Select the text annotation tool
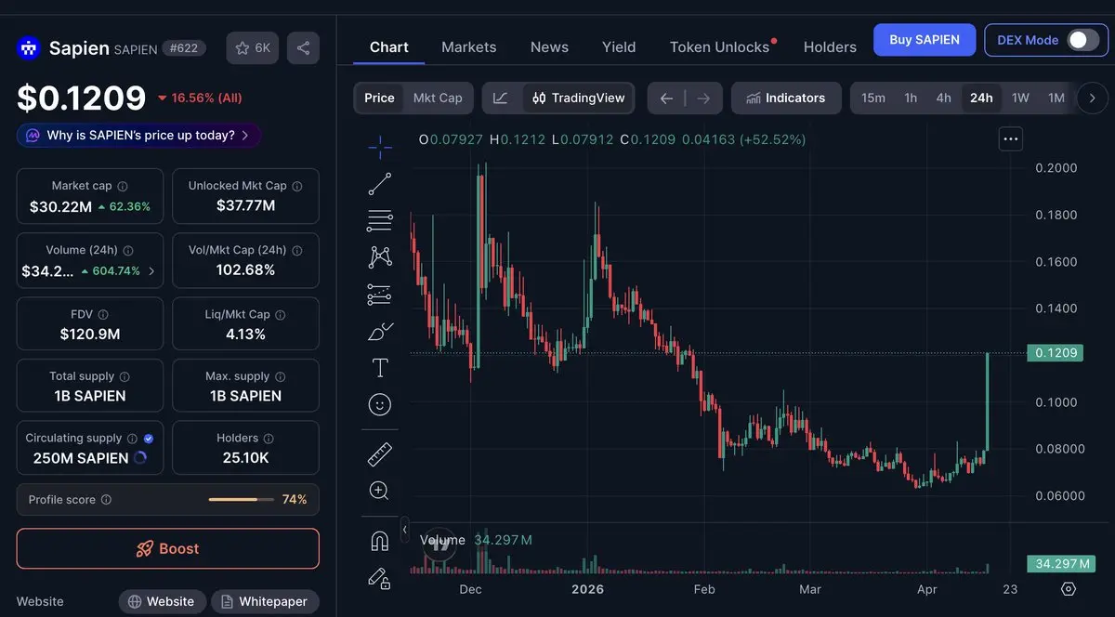Image resolution: width=1115 pixels, height=617 pixels. [379, 368]
